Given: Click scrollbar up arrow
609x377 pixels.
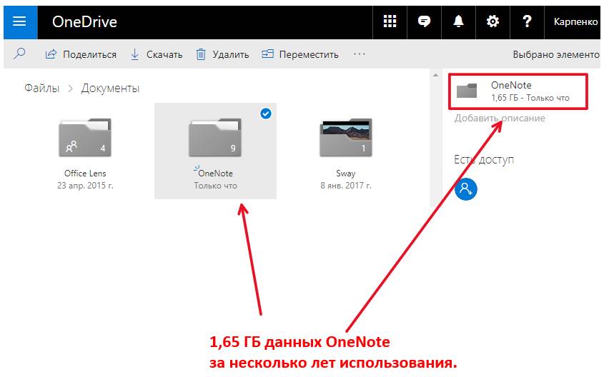Looking at the screenshot, I should [x=436, y=75].
